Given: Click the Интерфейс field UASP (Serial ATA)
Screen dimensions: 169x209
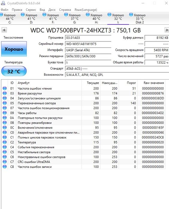Looking at the screenshot, I should point(88,50).
